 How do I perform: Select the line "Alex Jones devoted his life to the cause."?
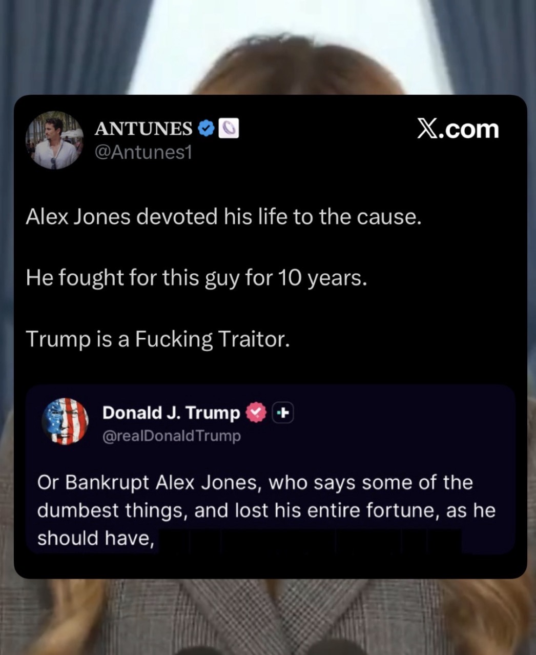coord(223,217)
